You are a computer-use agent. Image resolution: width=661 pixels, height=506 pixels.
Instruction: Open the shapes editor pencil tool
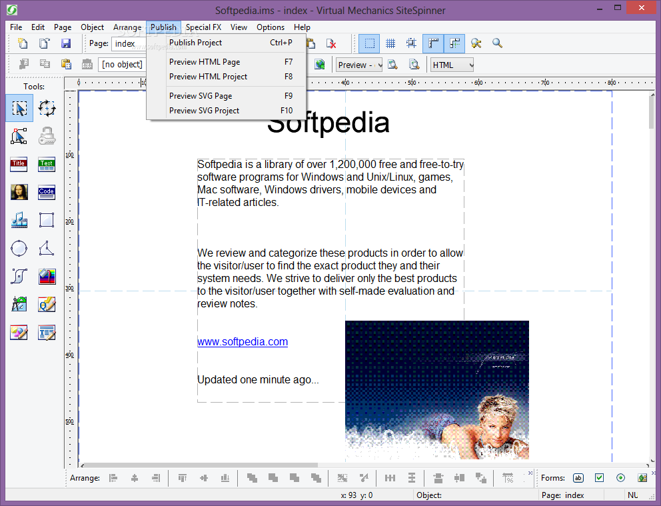coord(19,333)
